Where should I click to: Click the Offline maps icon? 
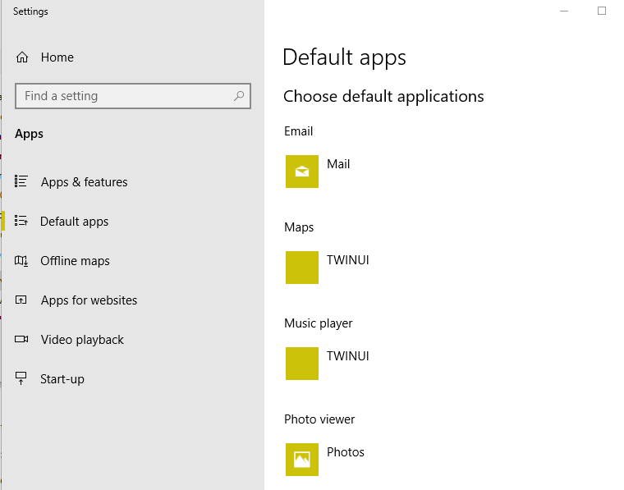point(21,261)
